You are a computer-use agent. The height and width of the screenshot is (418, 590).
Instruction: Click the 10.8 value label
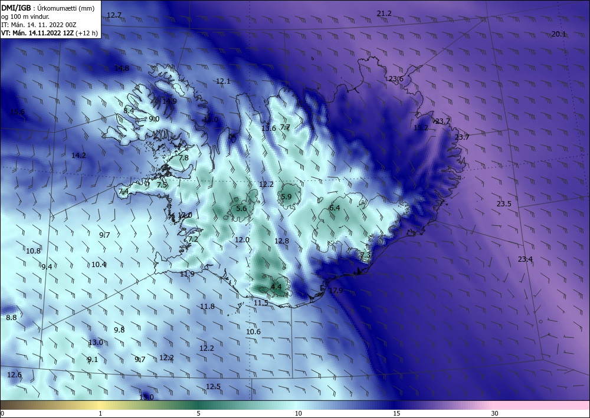[33, 251]
